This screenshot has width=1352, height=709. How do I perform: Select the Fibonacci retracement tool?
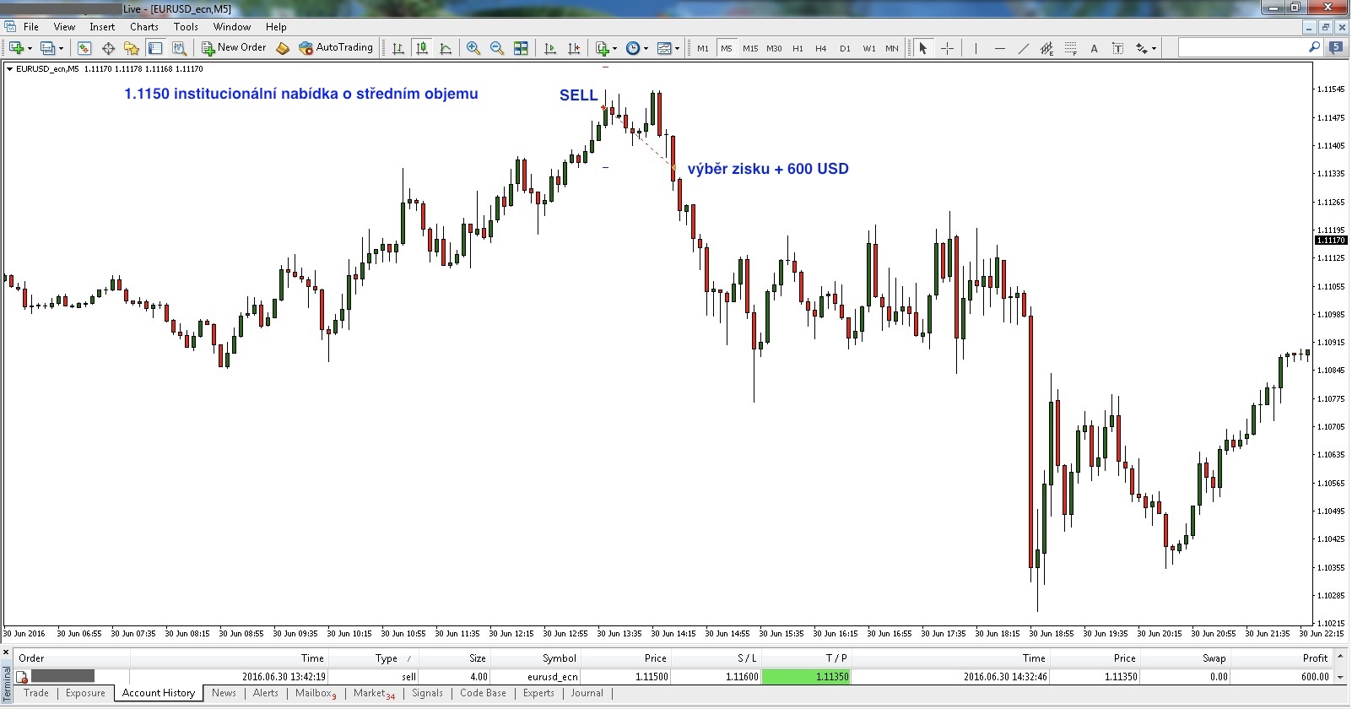point(1070,48)
